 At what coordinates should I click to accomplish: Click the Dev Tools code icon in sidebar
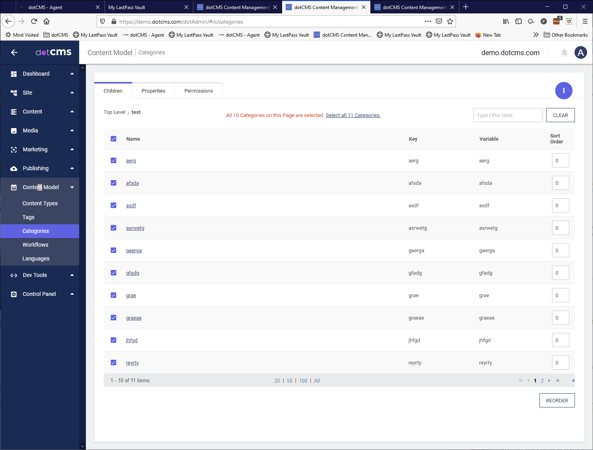pos(14,275)
